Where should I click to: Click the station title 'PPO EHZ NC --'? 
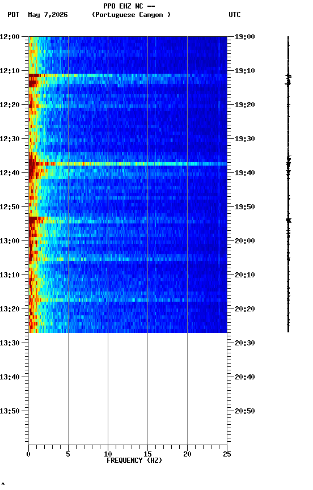129,6
